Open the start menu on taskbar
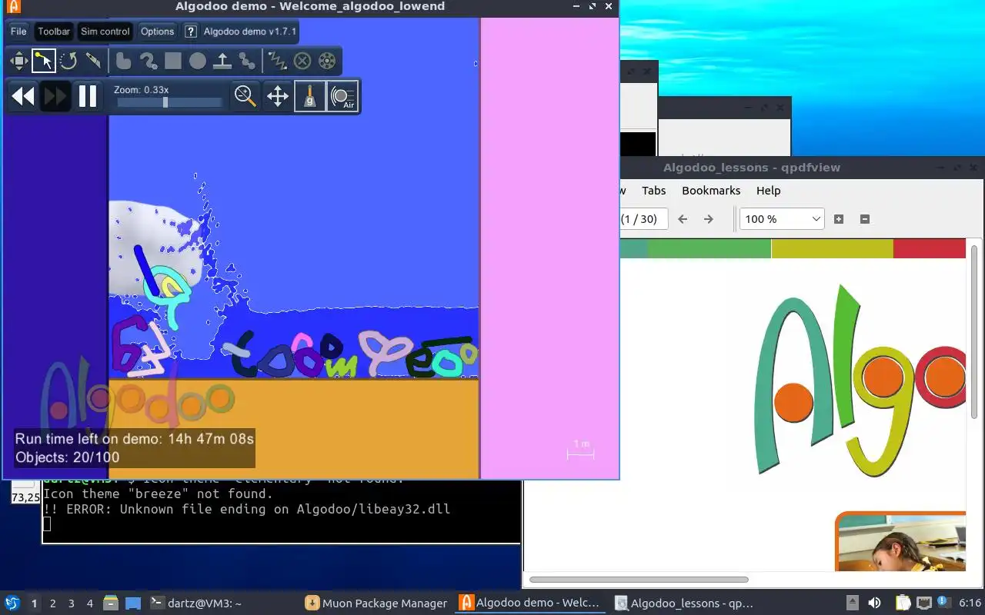Screen dimensions: 985x615 point(12,603)
